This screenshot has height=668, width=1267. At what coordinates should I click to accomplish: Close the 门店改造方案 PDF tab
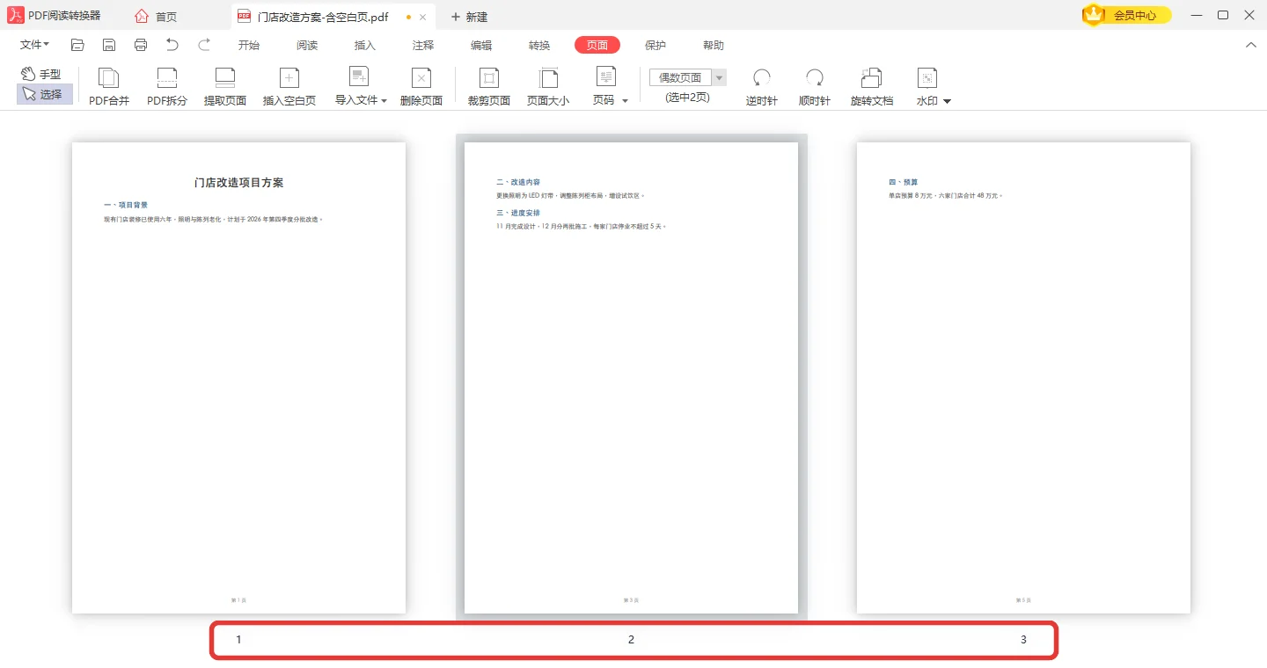click(x=423, y=17)
